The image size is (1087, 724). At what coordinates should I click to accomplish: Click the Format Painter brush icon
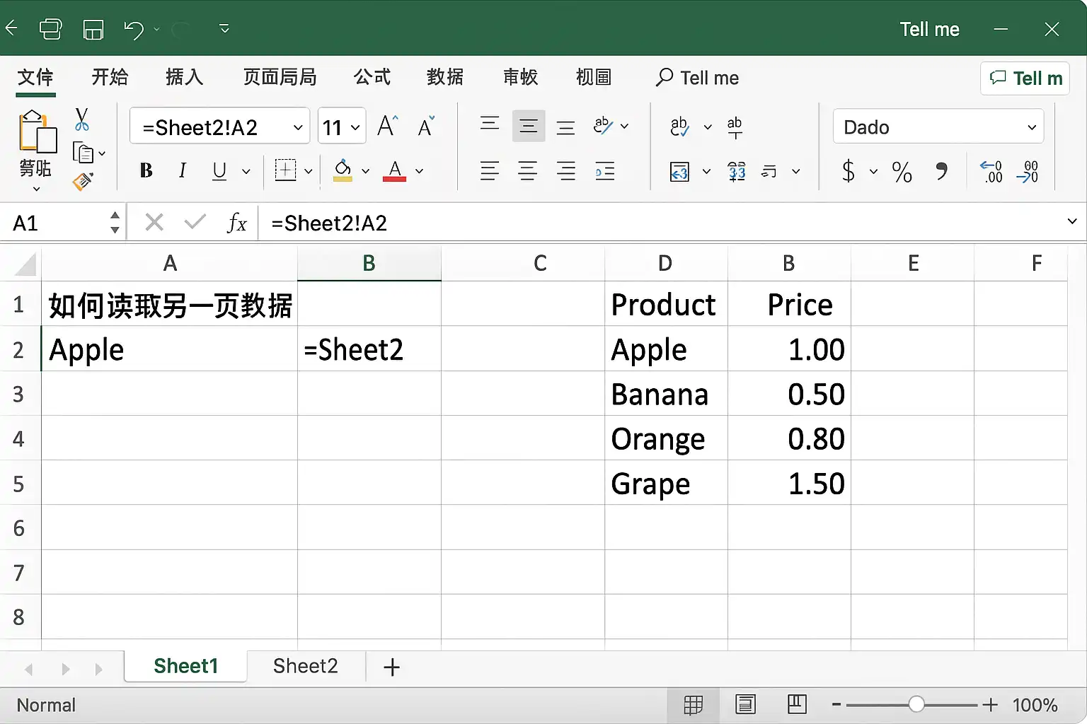[83, 182]
